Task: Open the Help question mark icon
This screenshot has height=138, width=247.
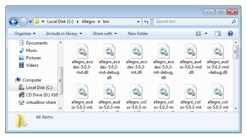Action: pyautogui.click(x=230, y=34)
